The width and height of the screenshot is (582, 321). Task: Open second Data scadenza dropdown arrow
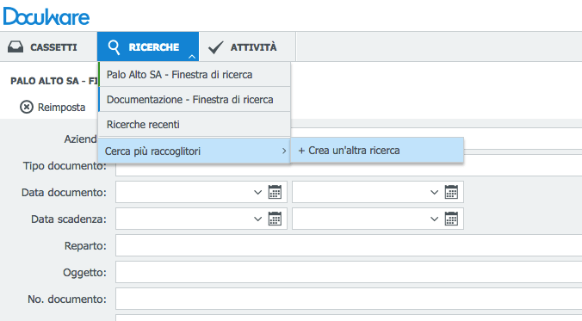(x=434, y=219)
